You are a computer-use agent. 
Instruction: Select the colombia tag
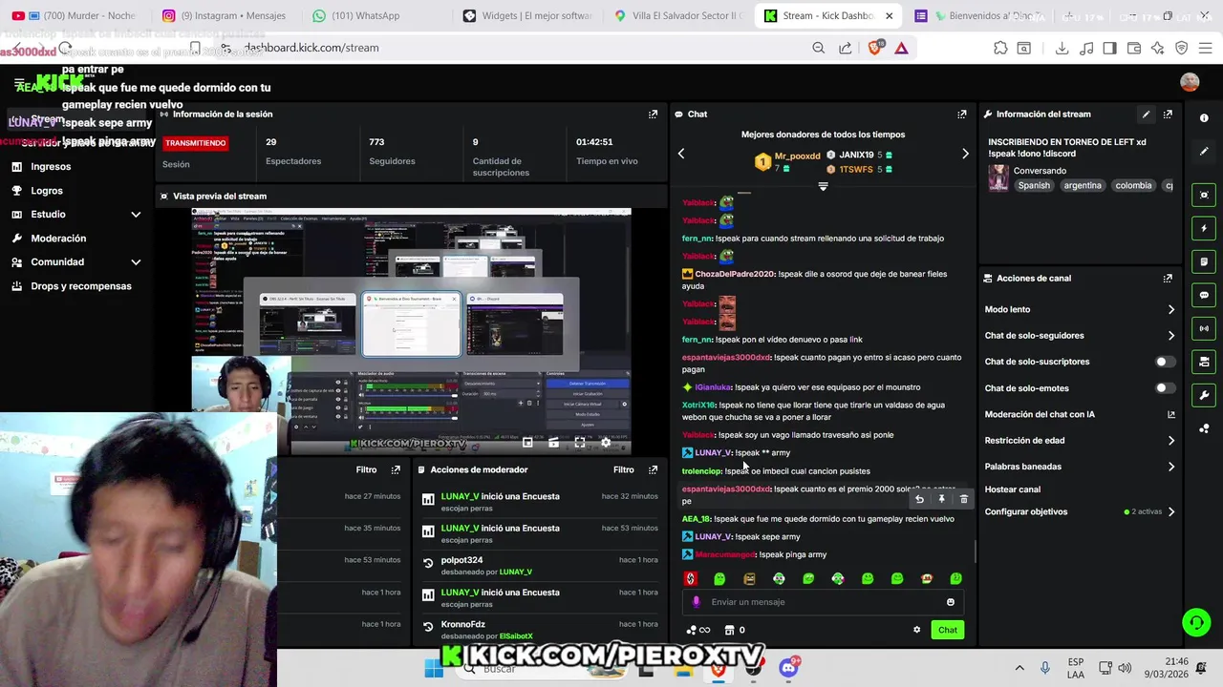tap(1133, 185)
